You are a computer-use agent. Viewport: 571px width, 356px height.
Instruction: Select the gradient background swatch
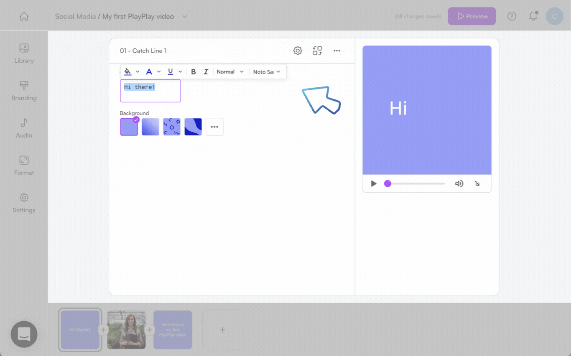[150, 127]
